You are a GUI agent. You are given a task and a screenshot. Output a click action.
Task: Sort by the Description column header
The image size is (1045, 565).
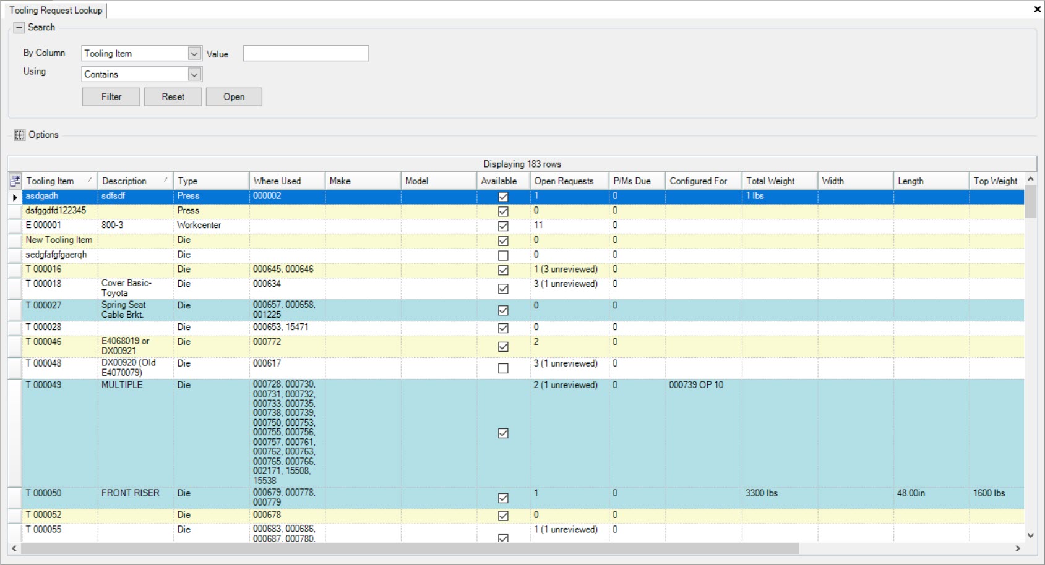coord(135,181)
